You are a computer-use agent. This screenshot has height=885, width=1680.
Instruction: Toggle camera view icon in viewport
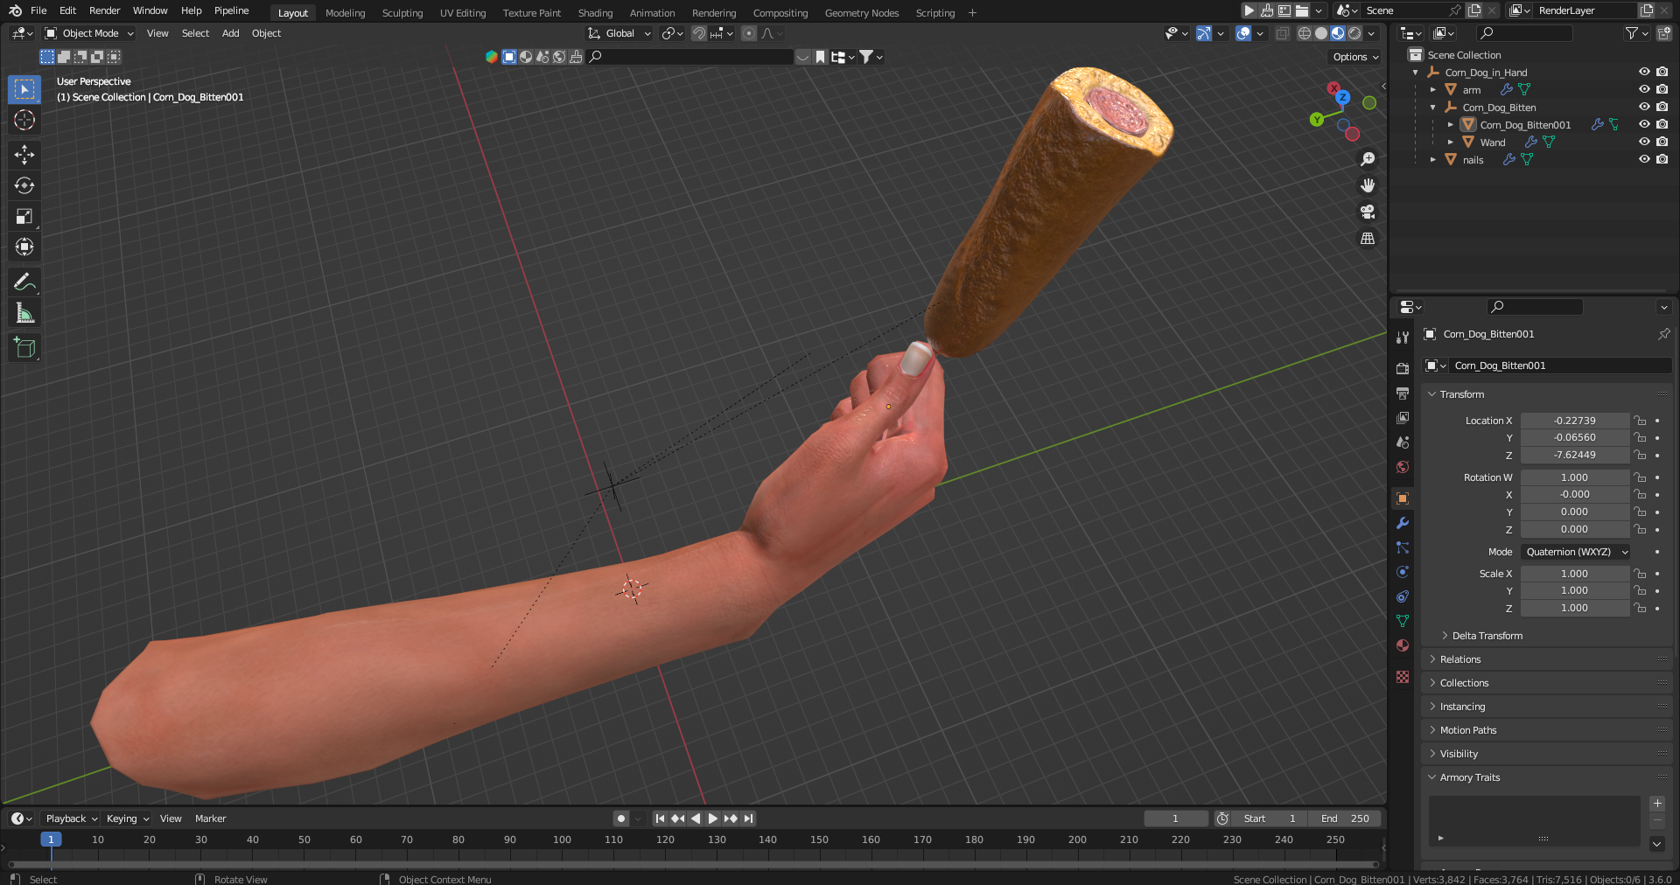1368,212
